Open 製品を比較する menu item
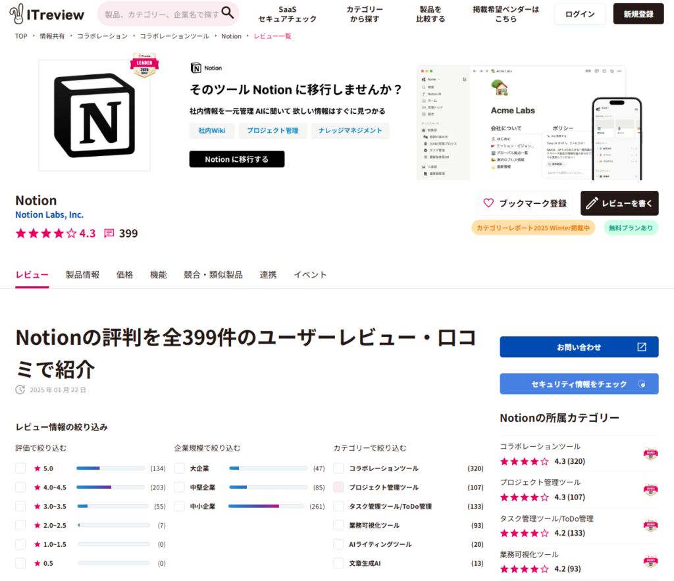The image size is (674, 581). coord(430,14)
